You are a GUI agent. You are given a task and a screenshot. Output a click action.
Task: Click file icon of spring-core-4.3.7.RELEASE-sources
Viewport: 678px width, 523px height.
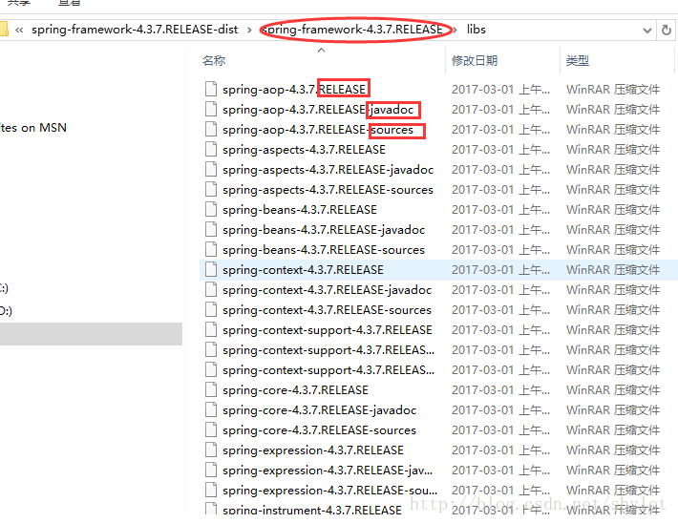click(x=211, y=430)
